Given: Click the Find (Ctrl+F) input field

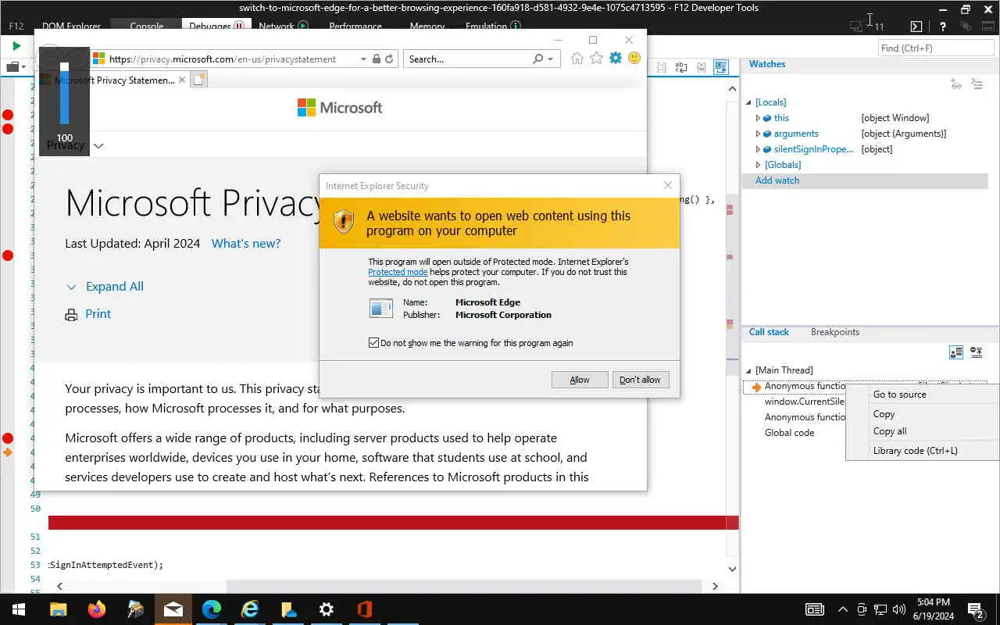Looking at the screenshot, I should click(936, 48).
